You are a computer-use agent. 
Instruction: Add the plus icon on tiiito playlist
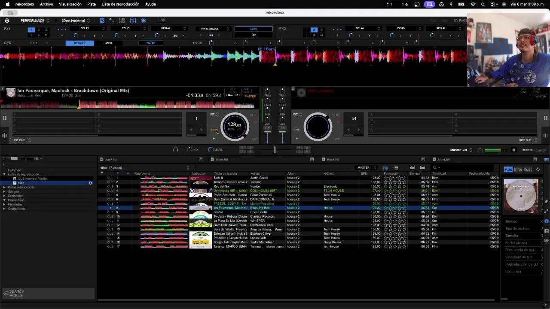[x=90, y=183]
